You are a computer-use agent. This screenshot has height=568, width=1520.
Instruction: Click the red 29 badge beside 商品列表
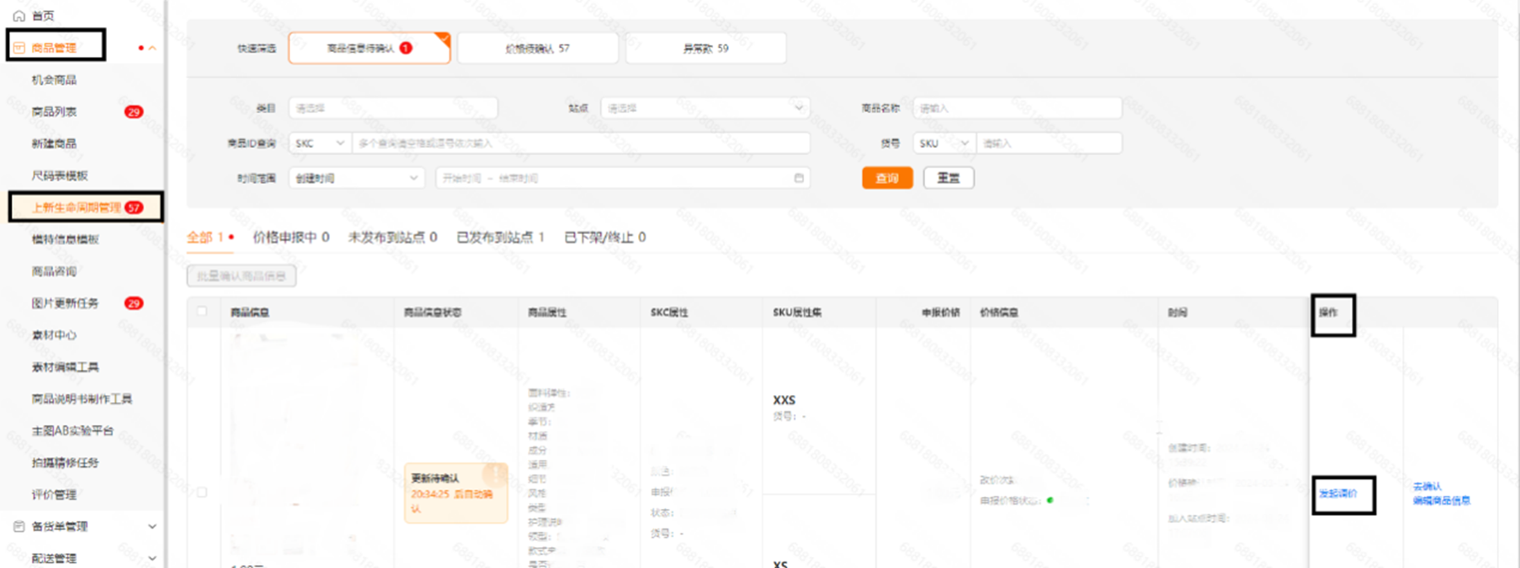tap(133, 112)
